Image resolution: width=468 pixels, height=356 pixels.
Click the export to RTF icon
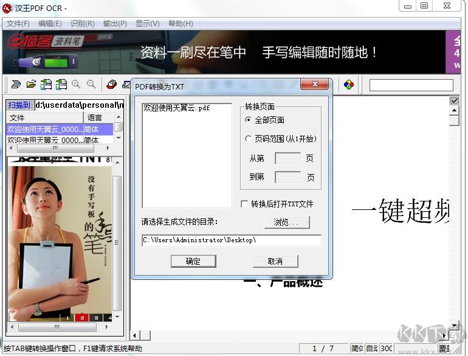[46, 85]
